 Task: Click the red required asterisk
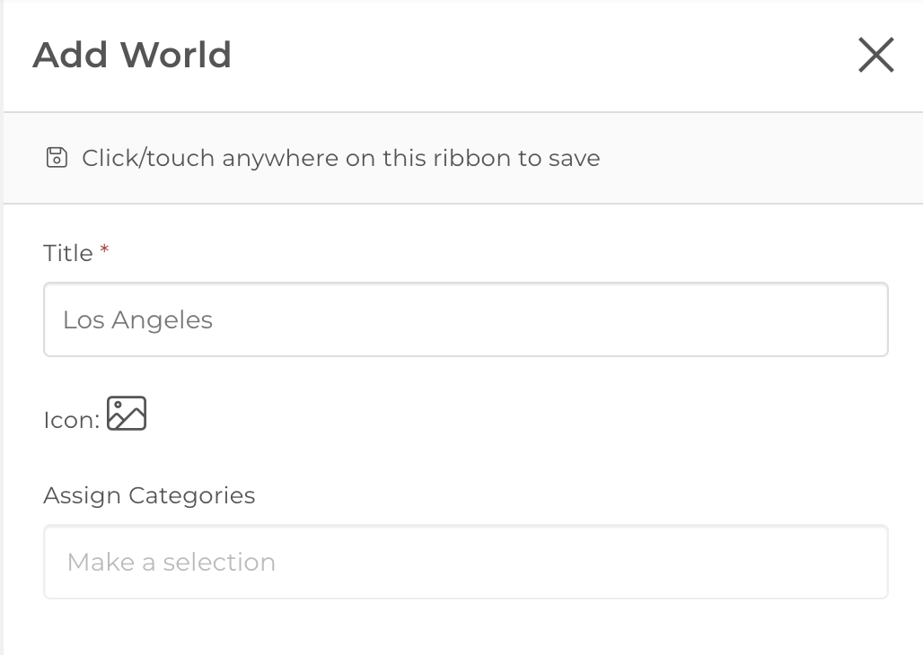pyautogui.click(x=104, y=250)
